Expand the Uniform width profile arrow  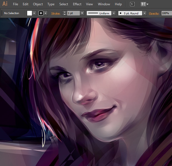[x=114, y=13]
